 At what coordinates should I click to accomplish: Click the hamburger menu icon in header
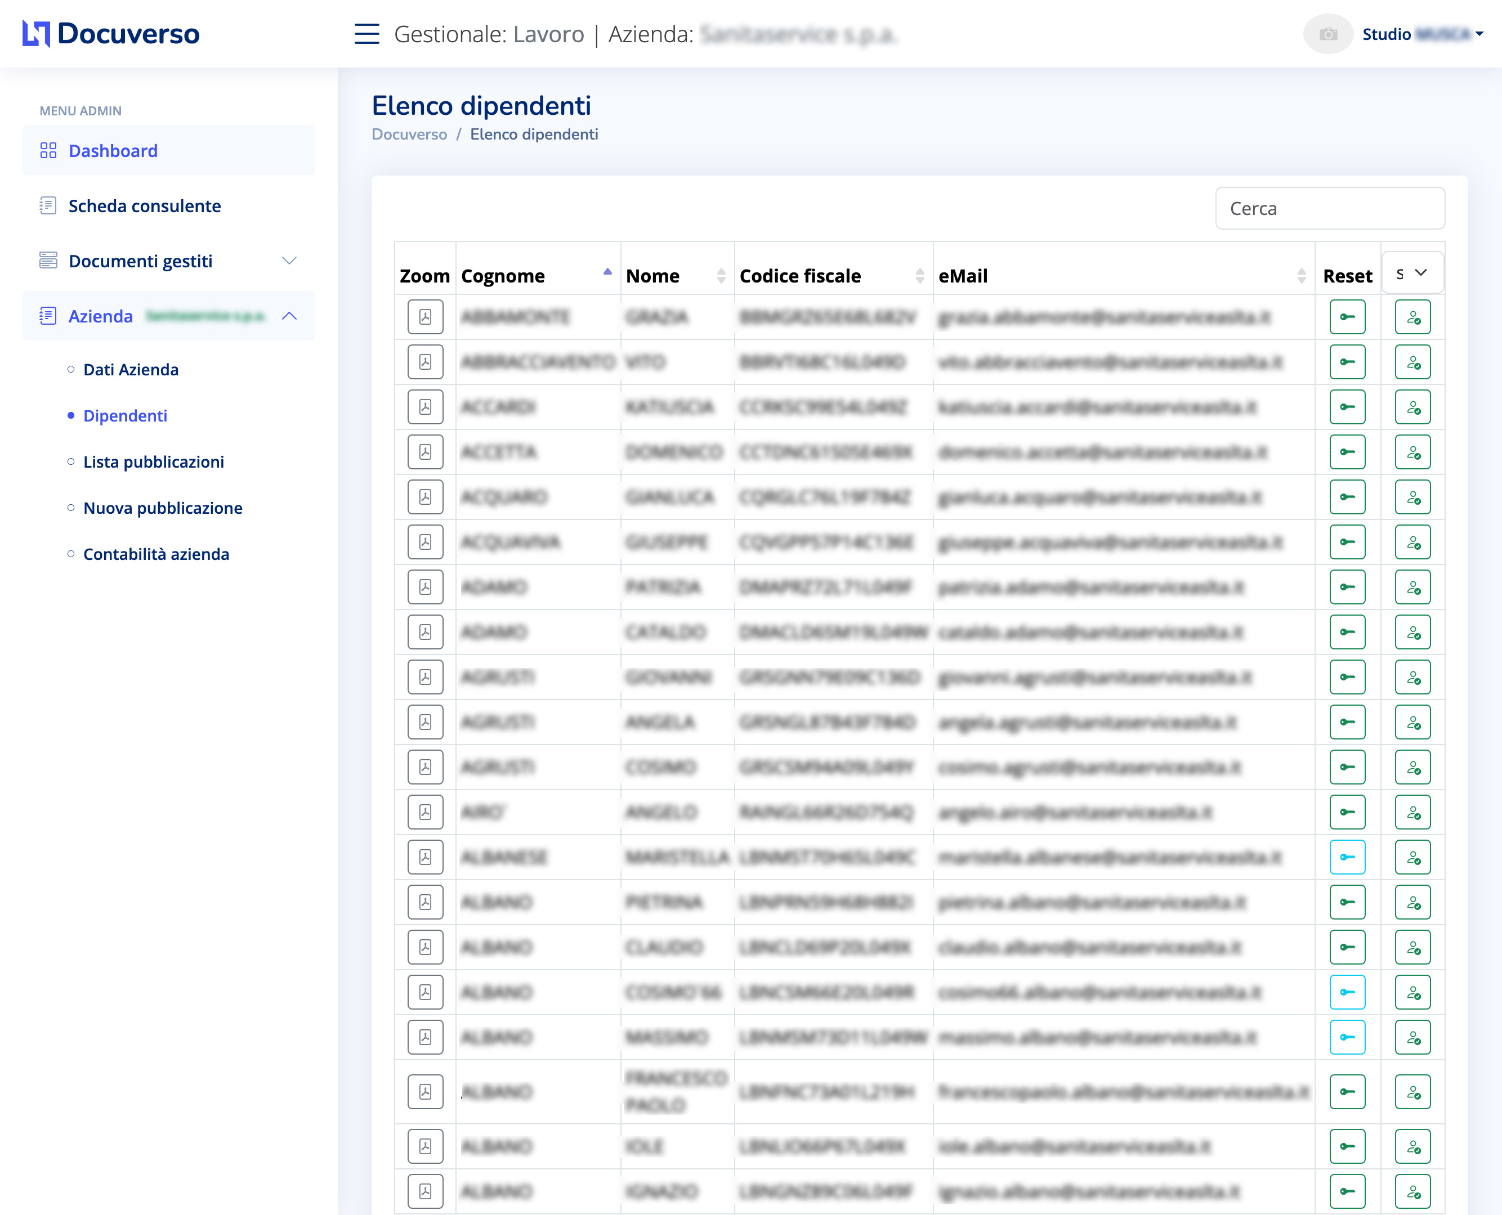tap(366, 34)
